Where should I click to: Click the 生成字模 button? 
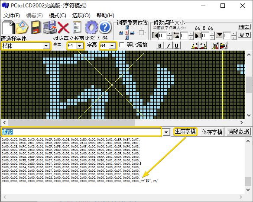point(185,131)
